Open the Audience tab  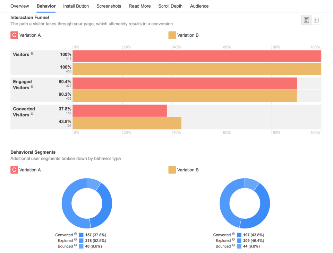click(199, 6)
